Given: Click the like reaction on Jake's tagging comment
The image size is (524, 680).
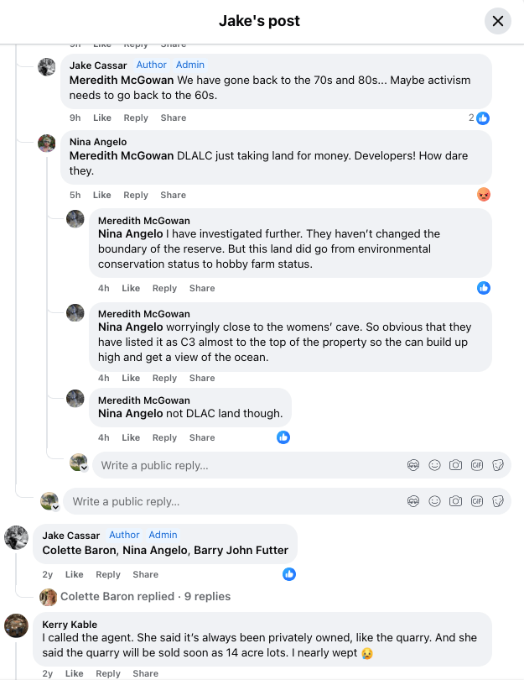Looking at the screenshot, I should (289, 574).
